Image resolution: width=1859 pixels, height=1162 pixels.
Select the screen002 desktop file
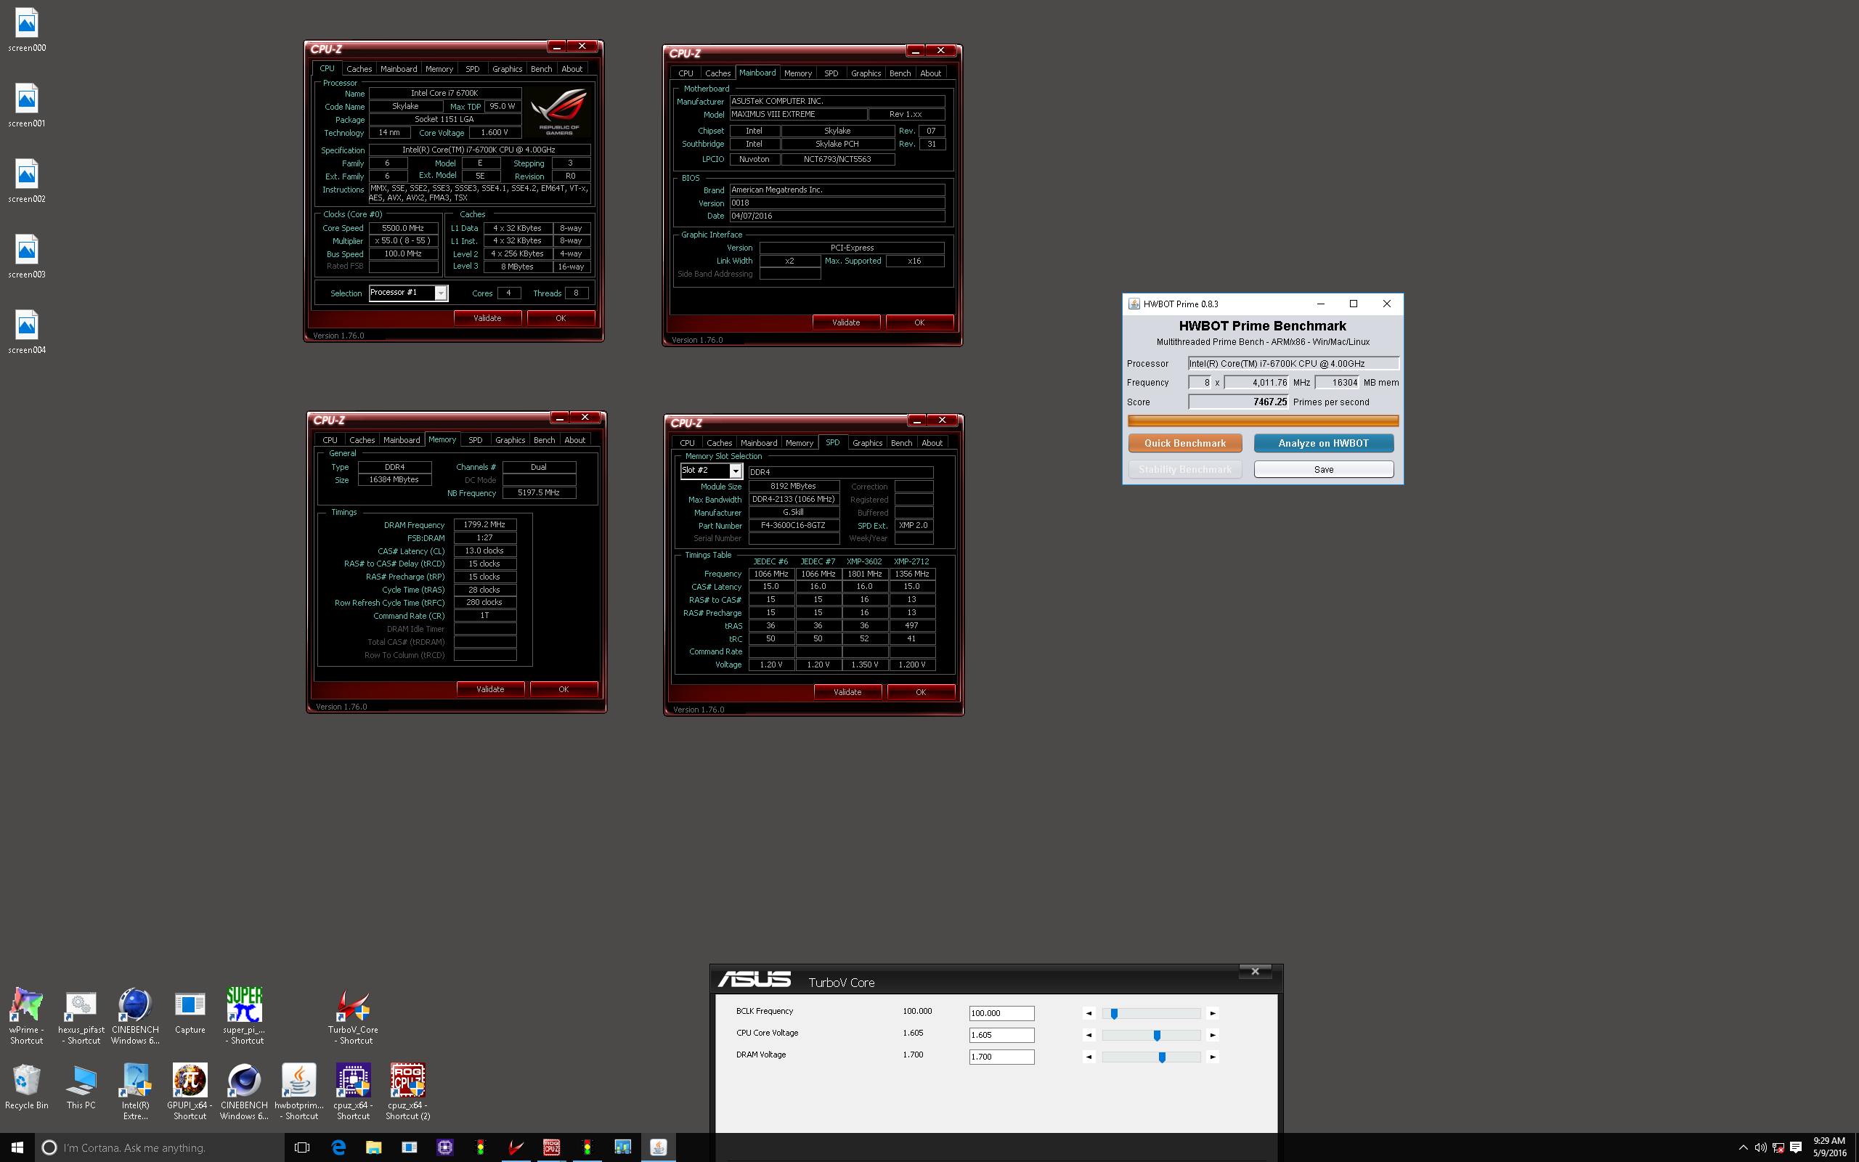(27, 181)
